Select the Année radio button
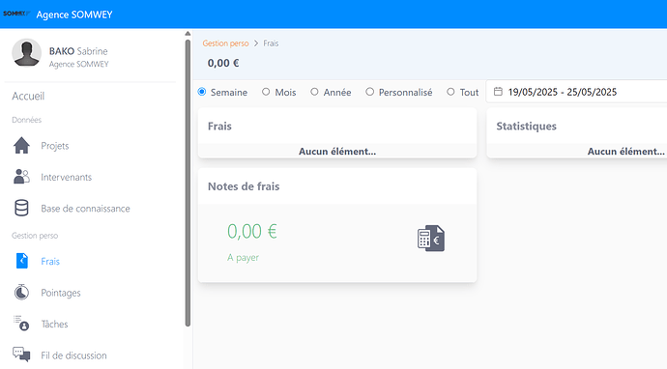This screenshot has width=667, height=369. [314, 92]
